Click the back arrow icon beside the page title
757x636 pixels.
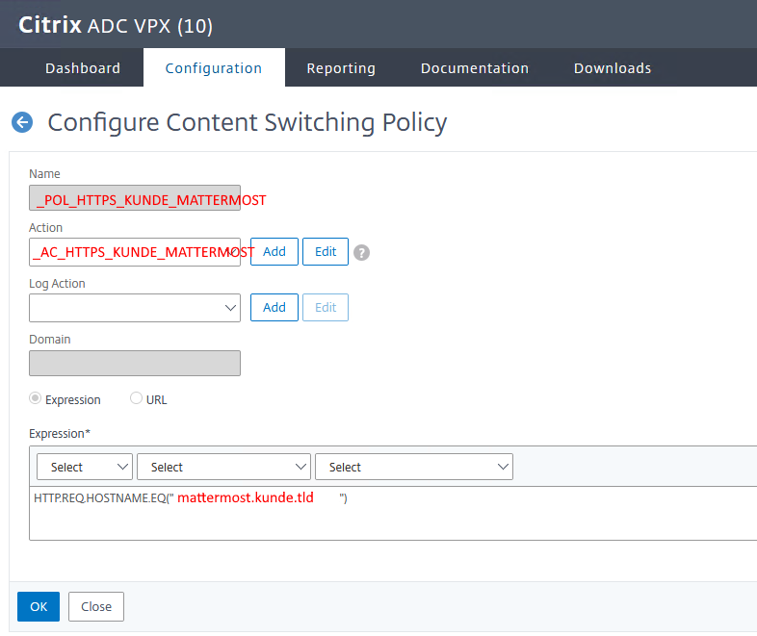point(22,122)
